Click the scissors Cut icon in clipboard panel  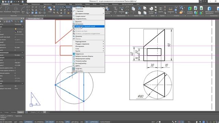(139, 8)
